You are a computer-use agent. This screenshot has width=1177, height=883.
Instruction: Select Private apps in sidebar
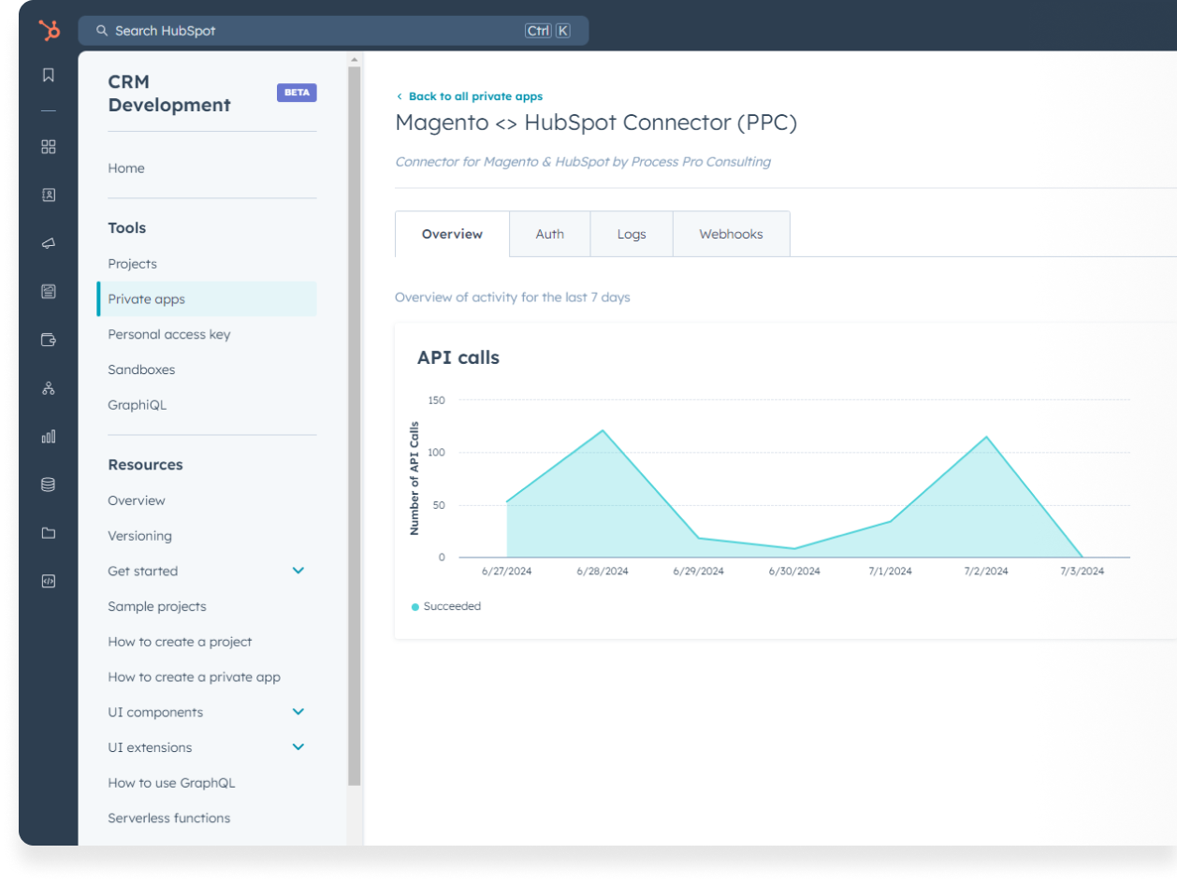click(x=206, y=299)
